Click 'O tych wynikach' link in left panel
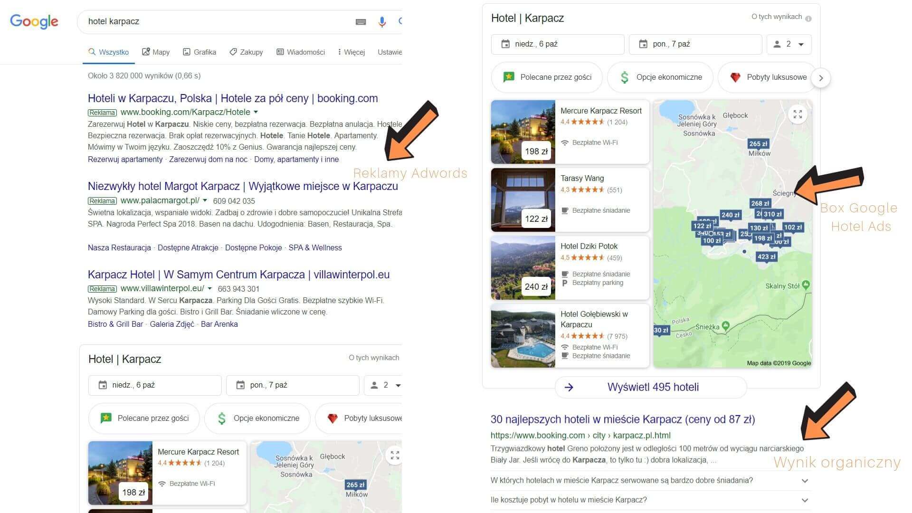Image resolution: width=912 pixels, height=513 pixels. [374, 358]
